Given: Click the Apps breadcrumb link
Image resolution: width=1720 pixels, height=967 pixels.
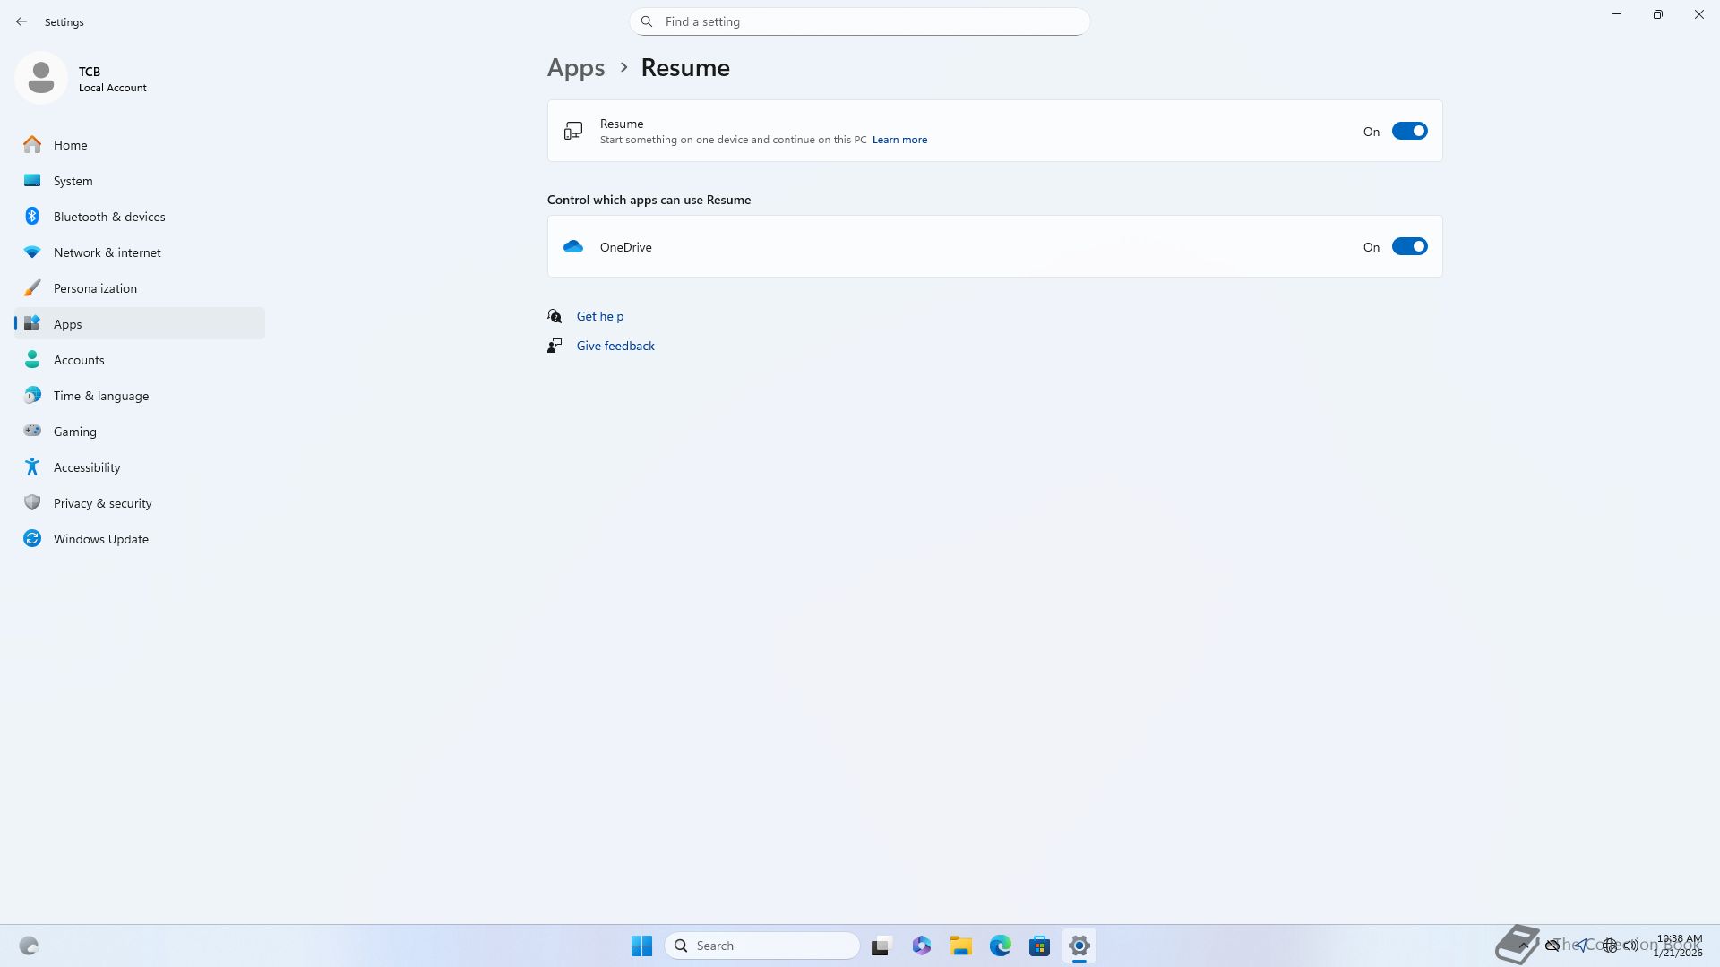Looking at the screenshot, I should coord(575,68).
